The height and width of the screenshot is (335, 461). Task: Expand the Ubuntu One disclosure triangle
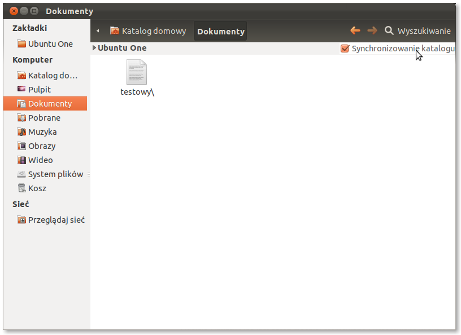pos(94,48)
